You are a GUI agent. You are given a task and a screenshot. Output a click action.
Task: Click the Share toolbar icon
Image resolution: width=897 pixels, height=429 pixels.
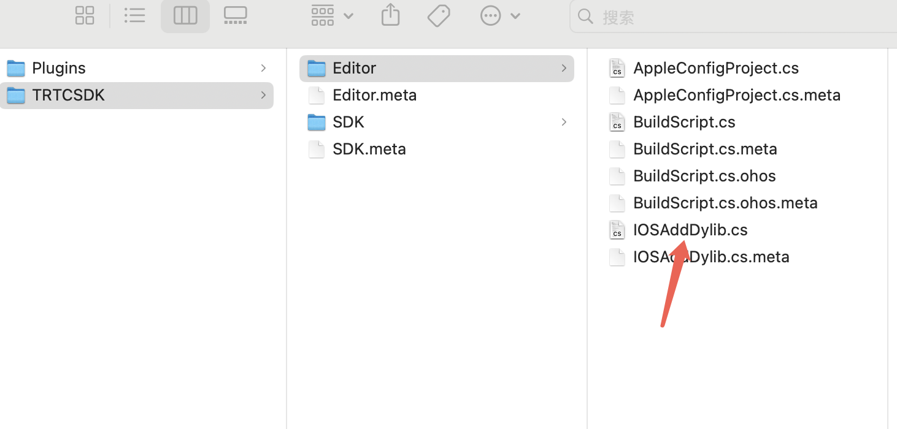[x=390, y=16]
